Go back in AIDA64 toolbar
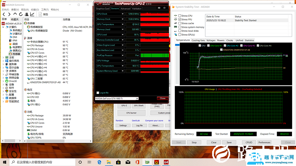The height and width of the screenshot is (166, 296). pyautogui.click(x=4, y=14)
